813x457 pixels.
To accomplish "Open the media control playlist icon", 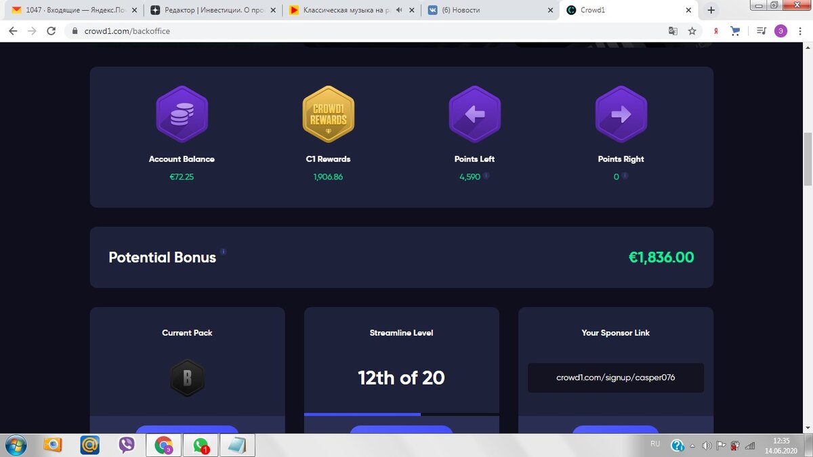I will coord(761,31).
